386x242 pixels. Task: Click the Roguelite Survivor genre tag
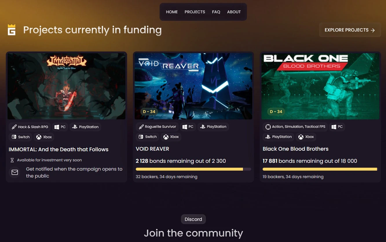point(157,127)
